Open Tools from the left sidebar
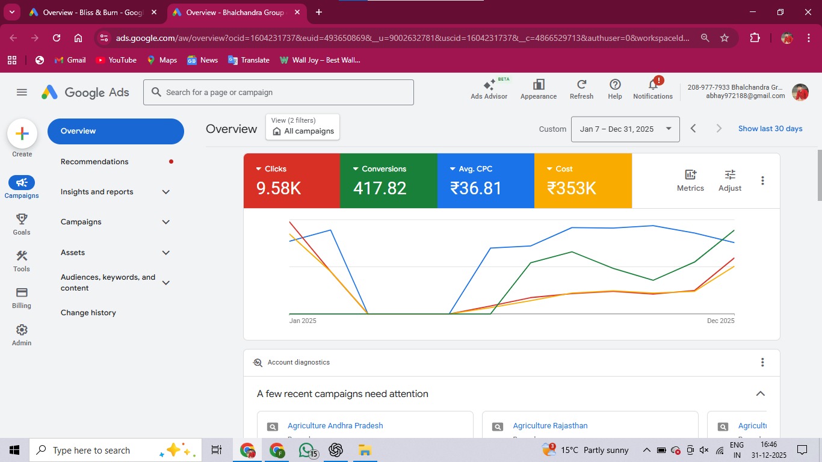 coord(21,261)
